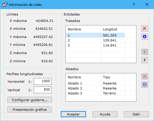Screen dimensions: 154x121
Task: Click Configurar guitarra button
Action: 30,100
